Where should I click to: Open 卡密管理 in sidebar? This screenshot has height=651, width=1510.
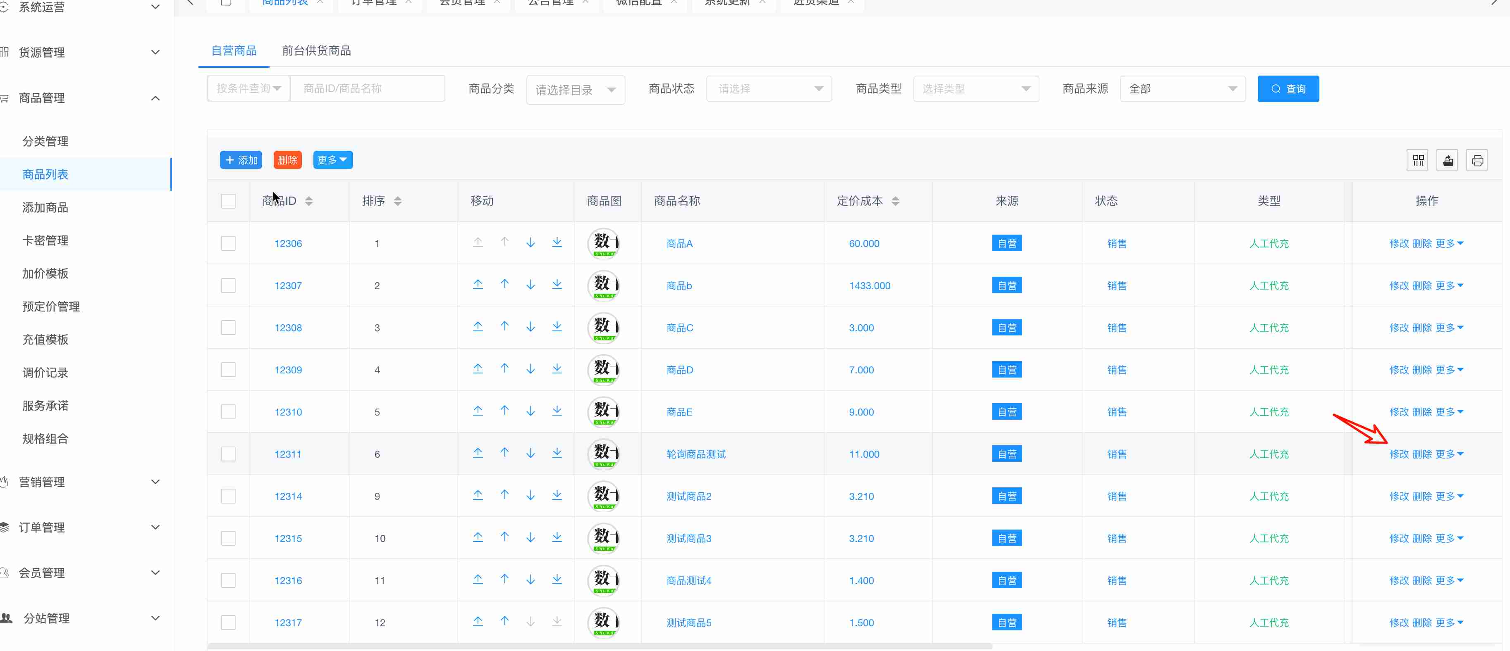point(45,240)
